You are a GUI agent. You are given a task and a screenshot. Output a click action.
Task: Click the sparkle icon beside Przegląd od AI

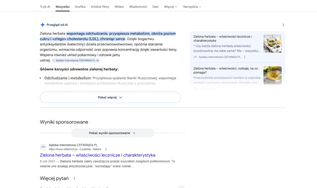coord(43,25)
